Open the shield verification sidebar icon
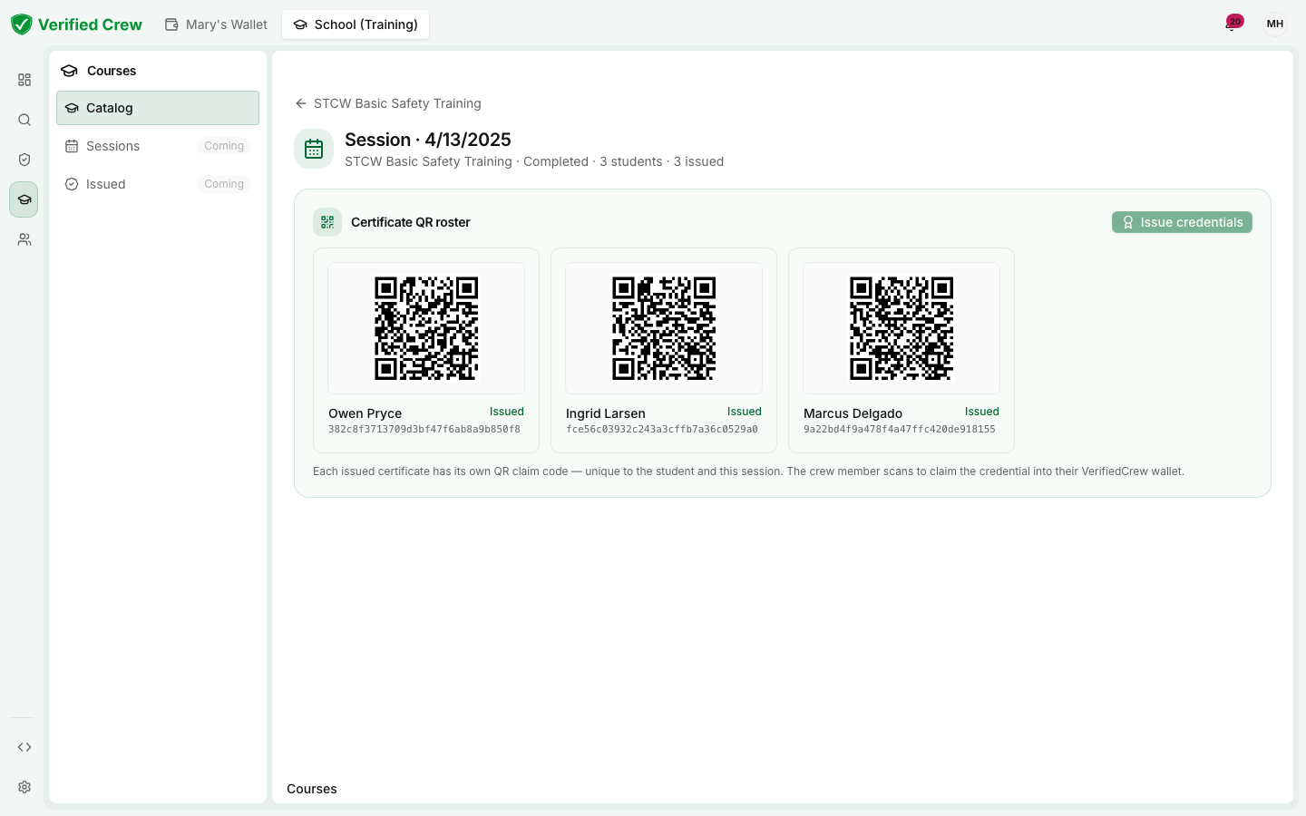This screenshot has height=816, width=1306. click(x=24, y=160)
